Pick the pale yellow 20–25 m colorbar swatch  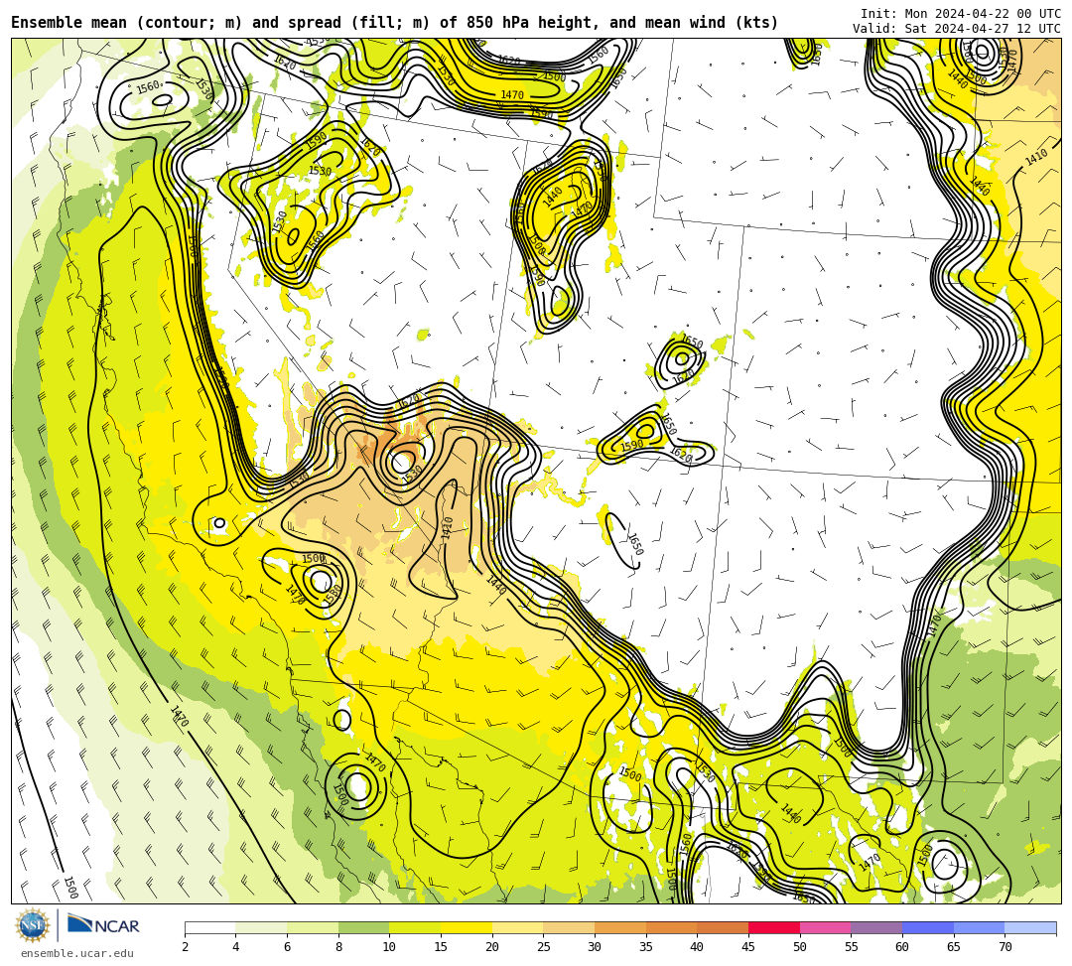click(517, 927)
